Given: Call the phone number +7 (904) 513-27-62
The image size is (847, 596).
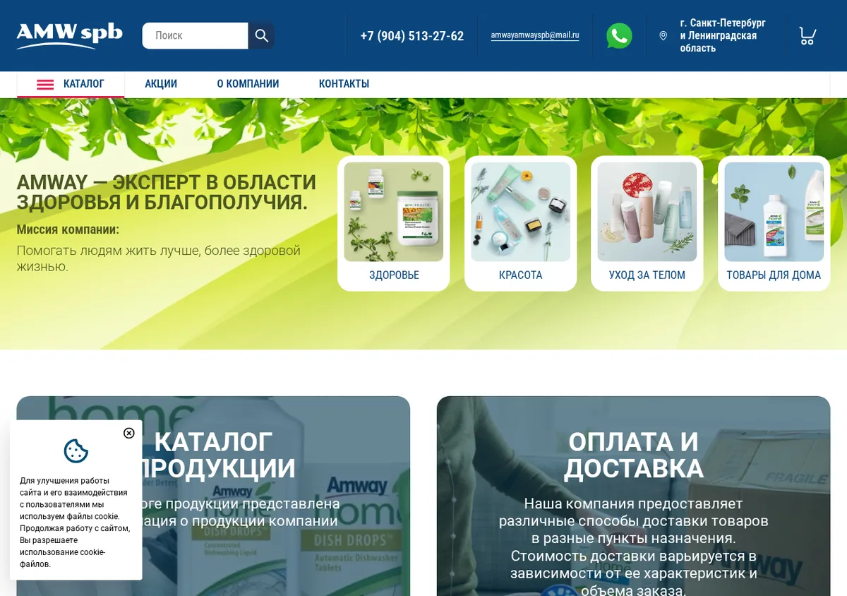Looking at the screenshot, I should coord(412,36).
